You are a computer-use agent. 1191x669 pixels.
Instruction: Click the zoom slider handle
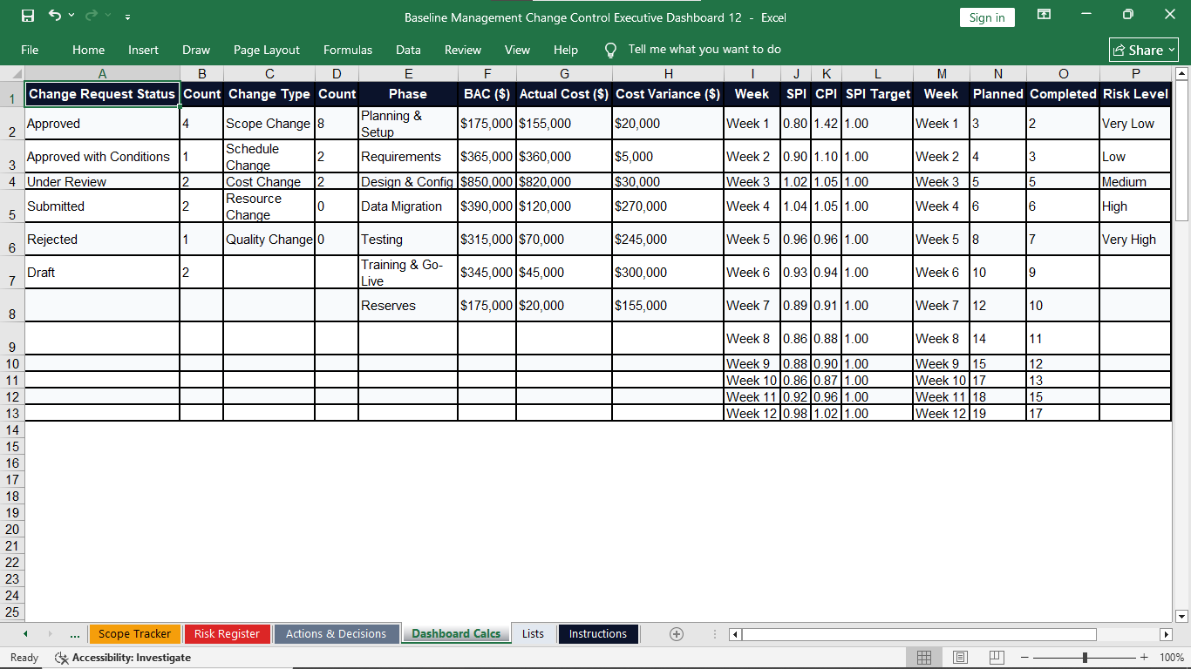(x=1085, y=658)
